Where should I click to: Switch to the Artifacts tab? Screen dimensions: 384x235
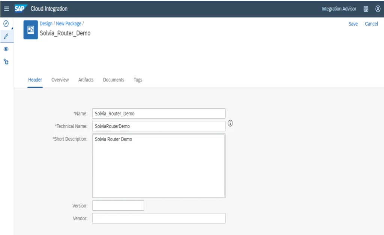point(86,80)
